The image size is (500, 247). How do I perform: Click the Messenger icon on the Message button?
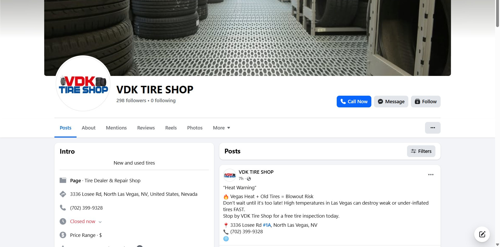pyautogui.click(x=380, y=101)
